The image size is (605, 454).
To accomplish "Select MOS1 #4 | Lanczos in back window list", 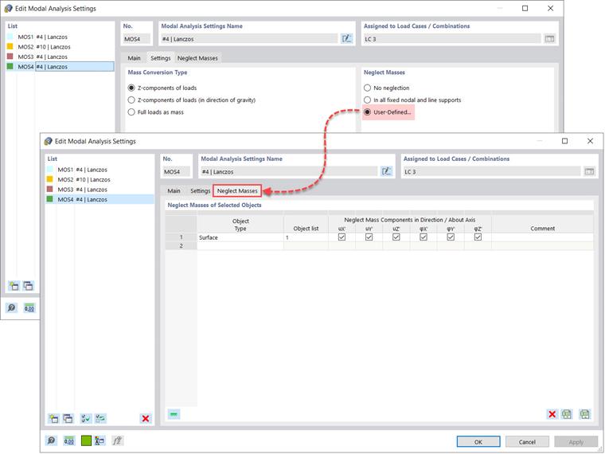I will [x=60, y=37].
